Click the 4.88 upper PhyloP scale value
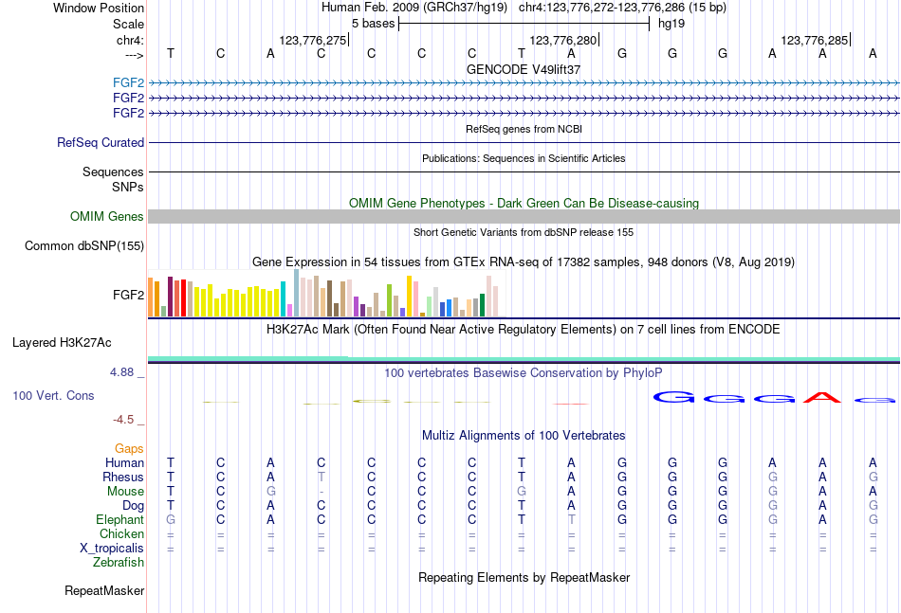This screenshot has height=613, width=901. (121, 372)
